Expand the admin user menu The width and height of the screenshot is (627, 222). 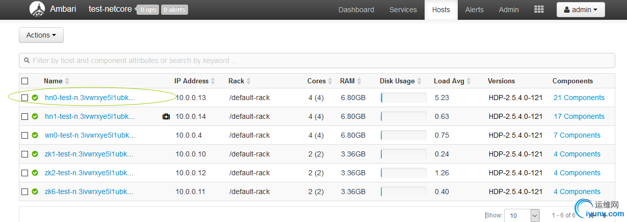point(581,10)
